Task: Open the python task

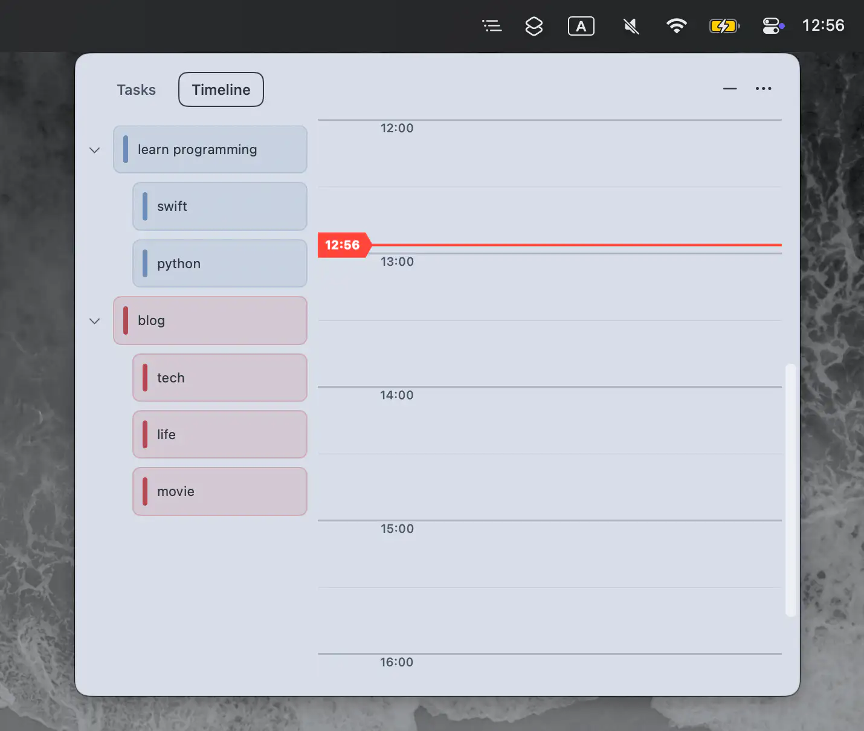Action: 219,263
